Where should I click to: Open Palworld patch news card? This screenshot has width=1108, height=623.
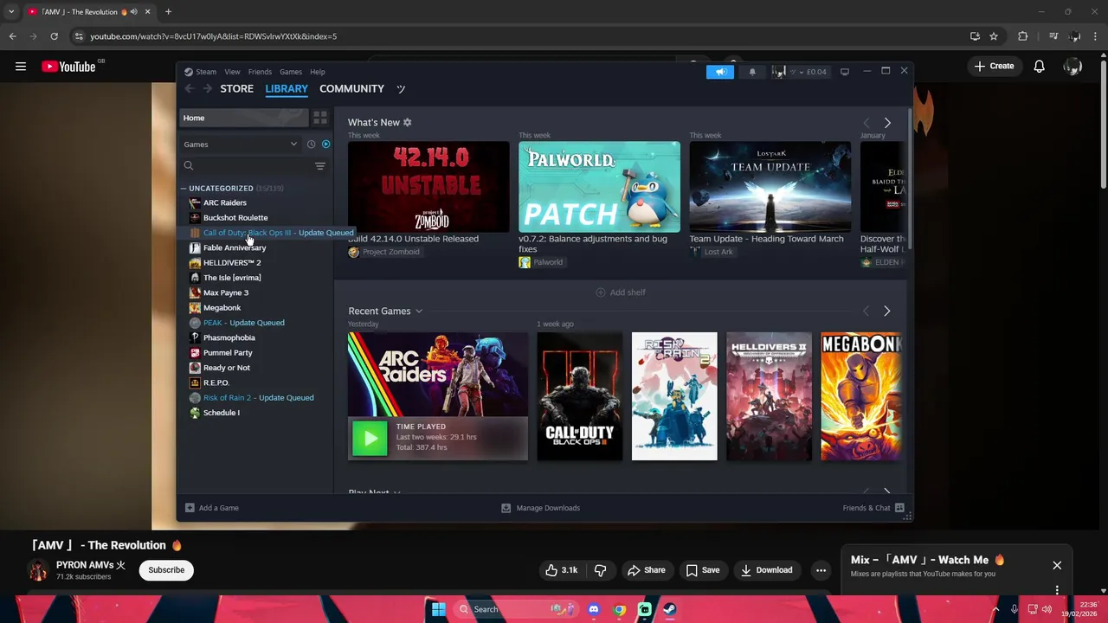click(599, 187)
